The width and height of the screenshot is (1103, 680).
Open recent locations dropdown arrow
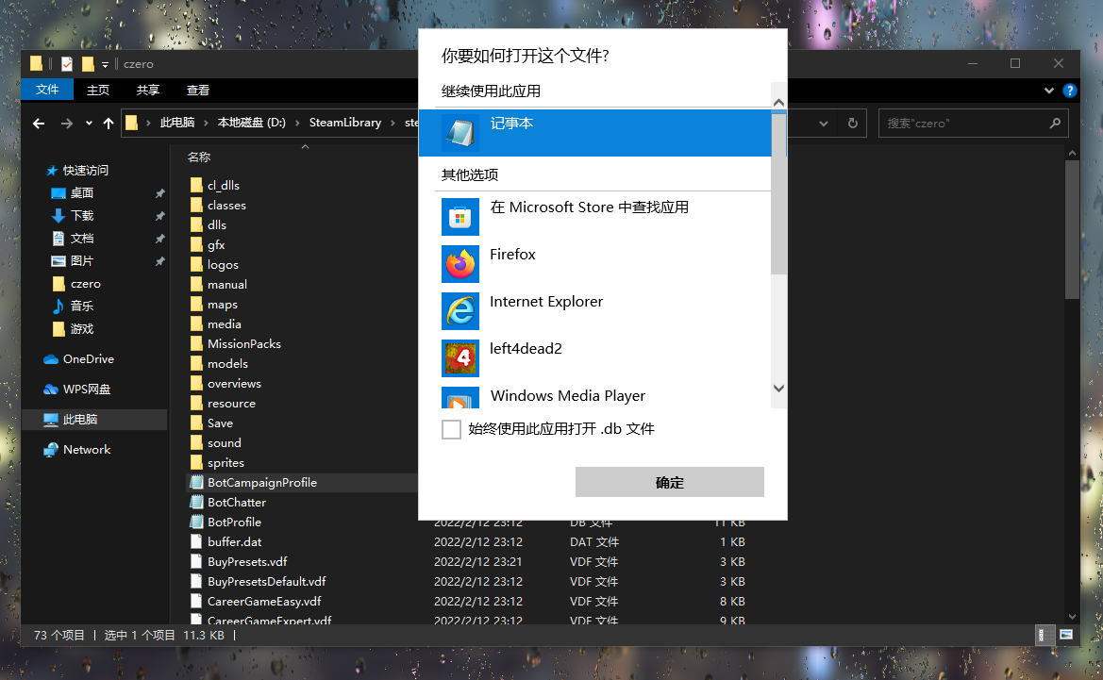point(89,123)
